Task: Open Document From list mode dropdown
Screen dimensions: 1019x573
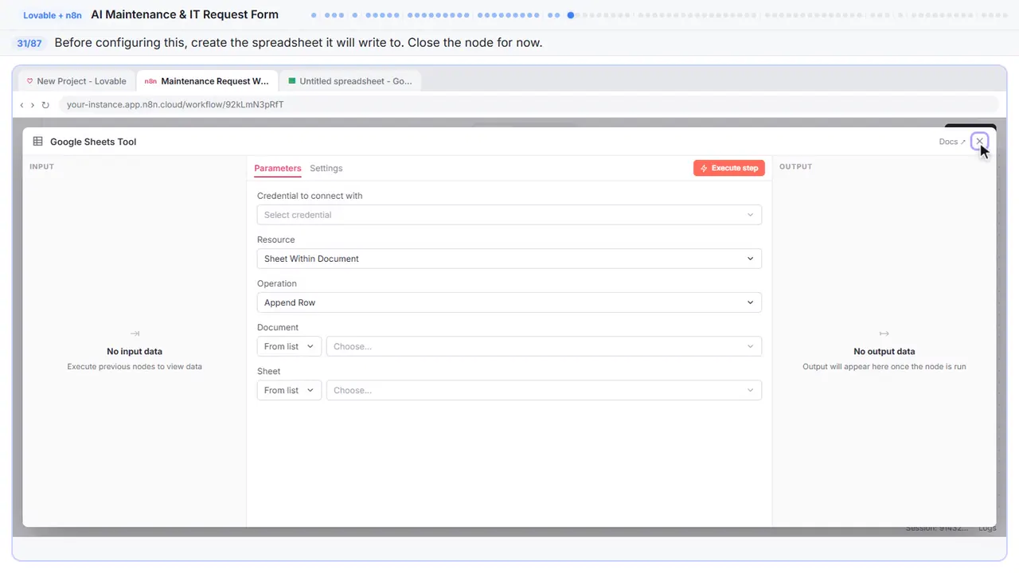Action: coord(289,346)
